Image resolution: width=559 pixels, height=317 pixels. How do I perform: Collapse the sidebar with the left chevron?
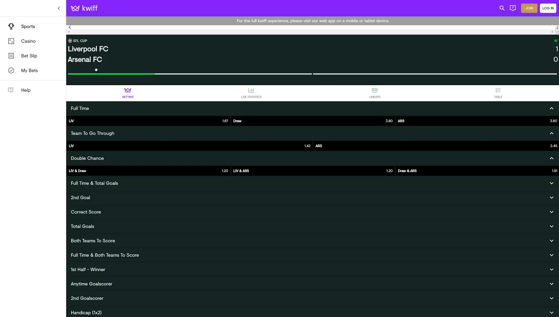[59, 8]
